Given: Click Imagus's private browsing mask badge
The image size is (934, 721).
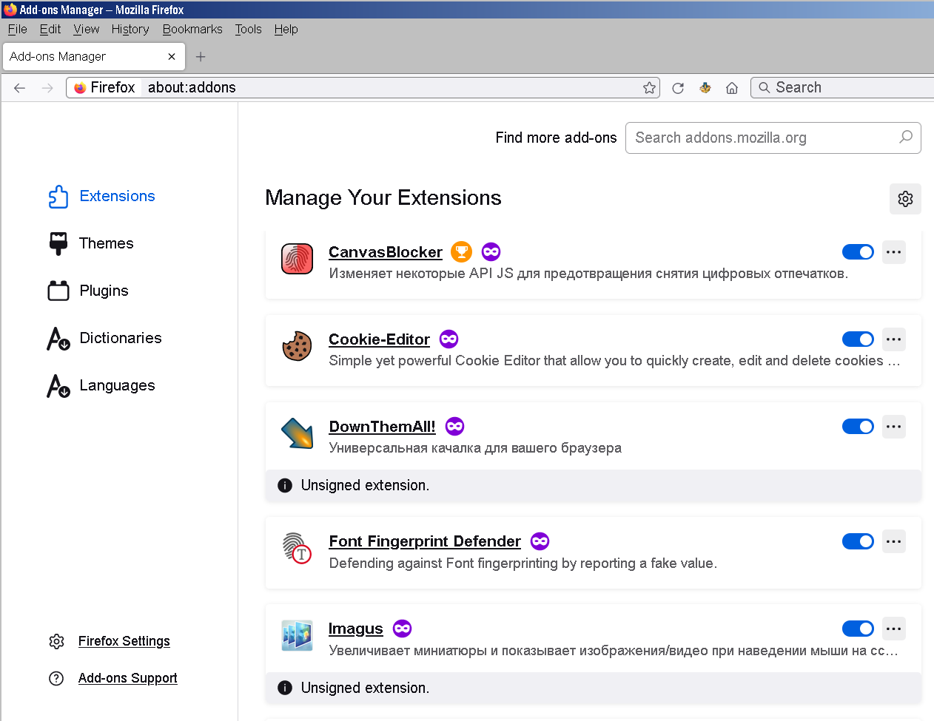Looking at the screenshot, I should [402, 629].
